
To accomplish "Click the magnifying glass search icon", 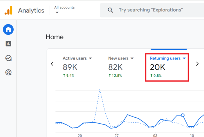I will [x=110, y=10].
